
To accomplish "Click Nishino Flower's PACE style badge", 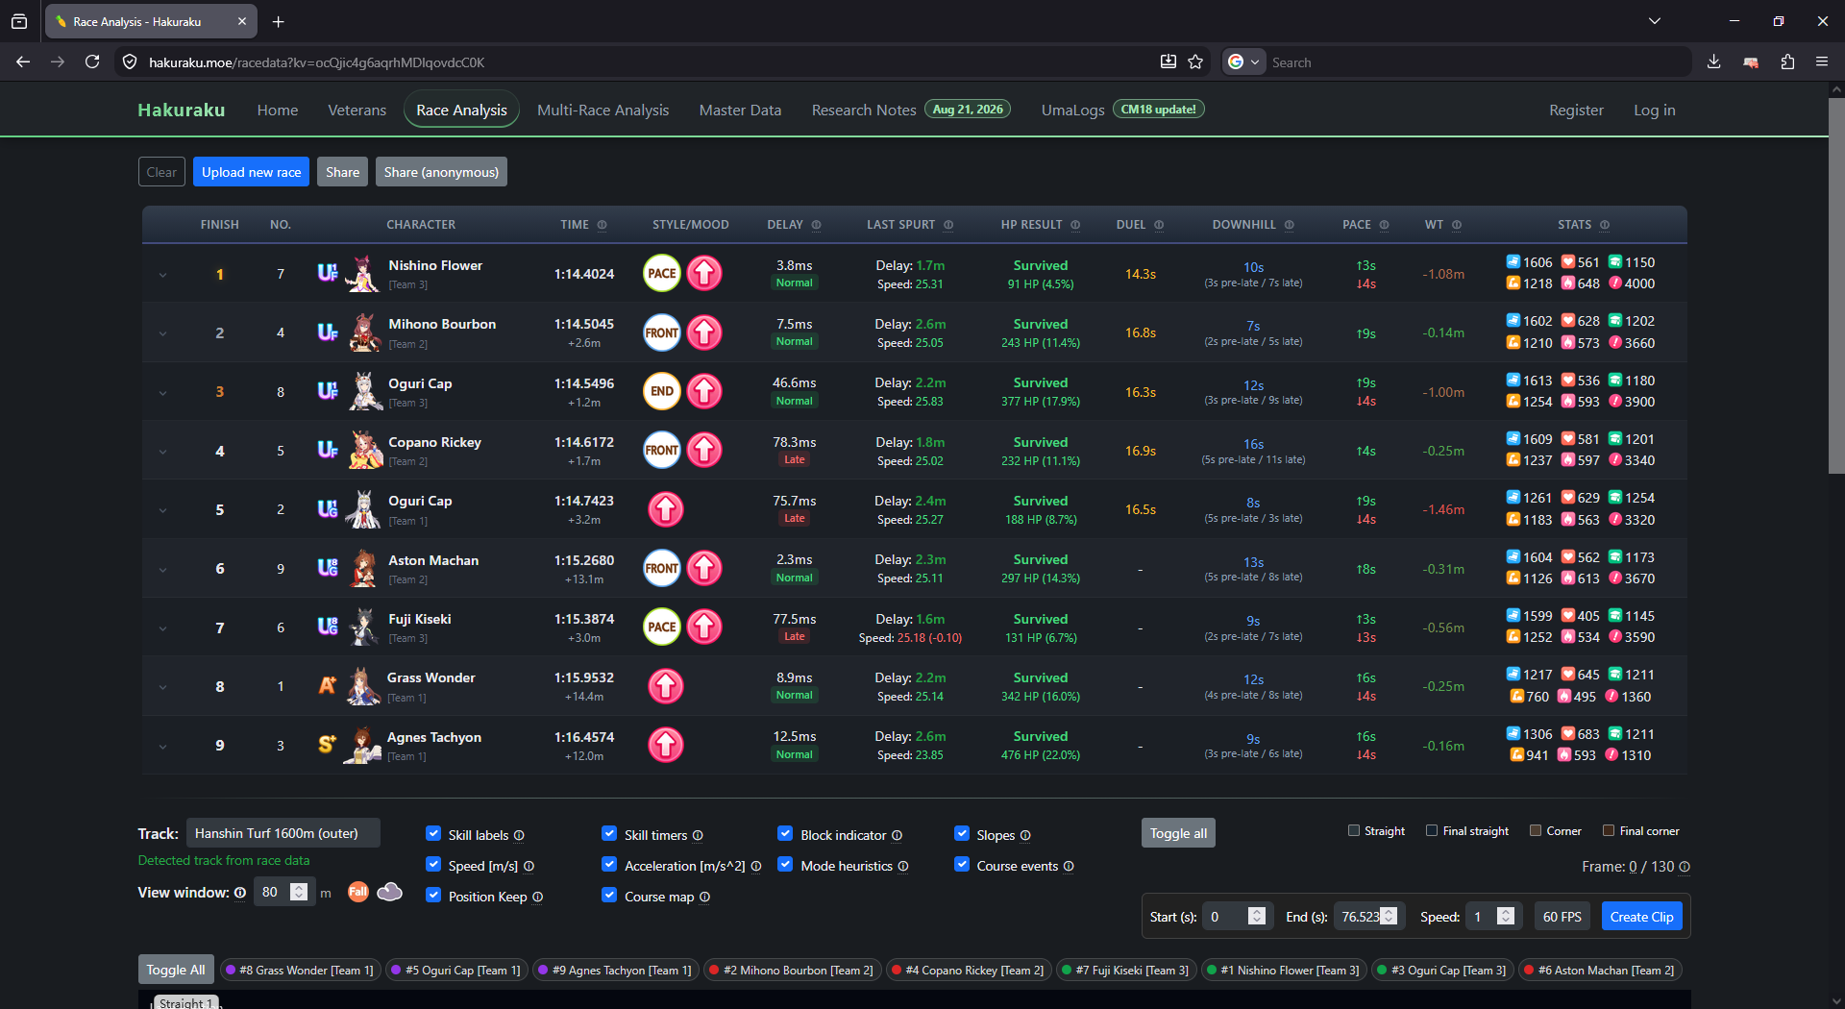I will (662, 274).
